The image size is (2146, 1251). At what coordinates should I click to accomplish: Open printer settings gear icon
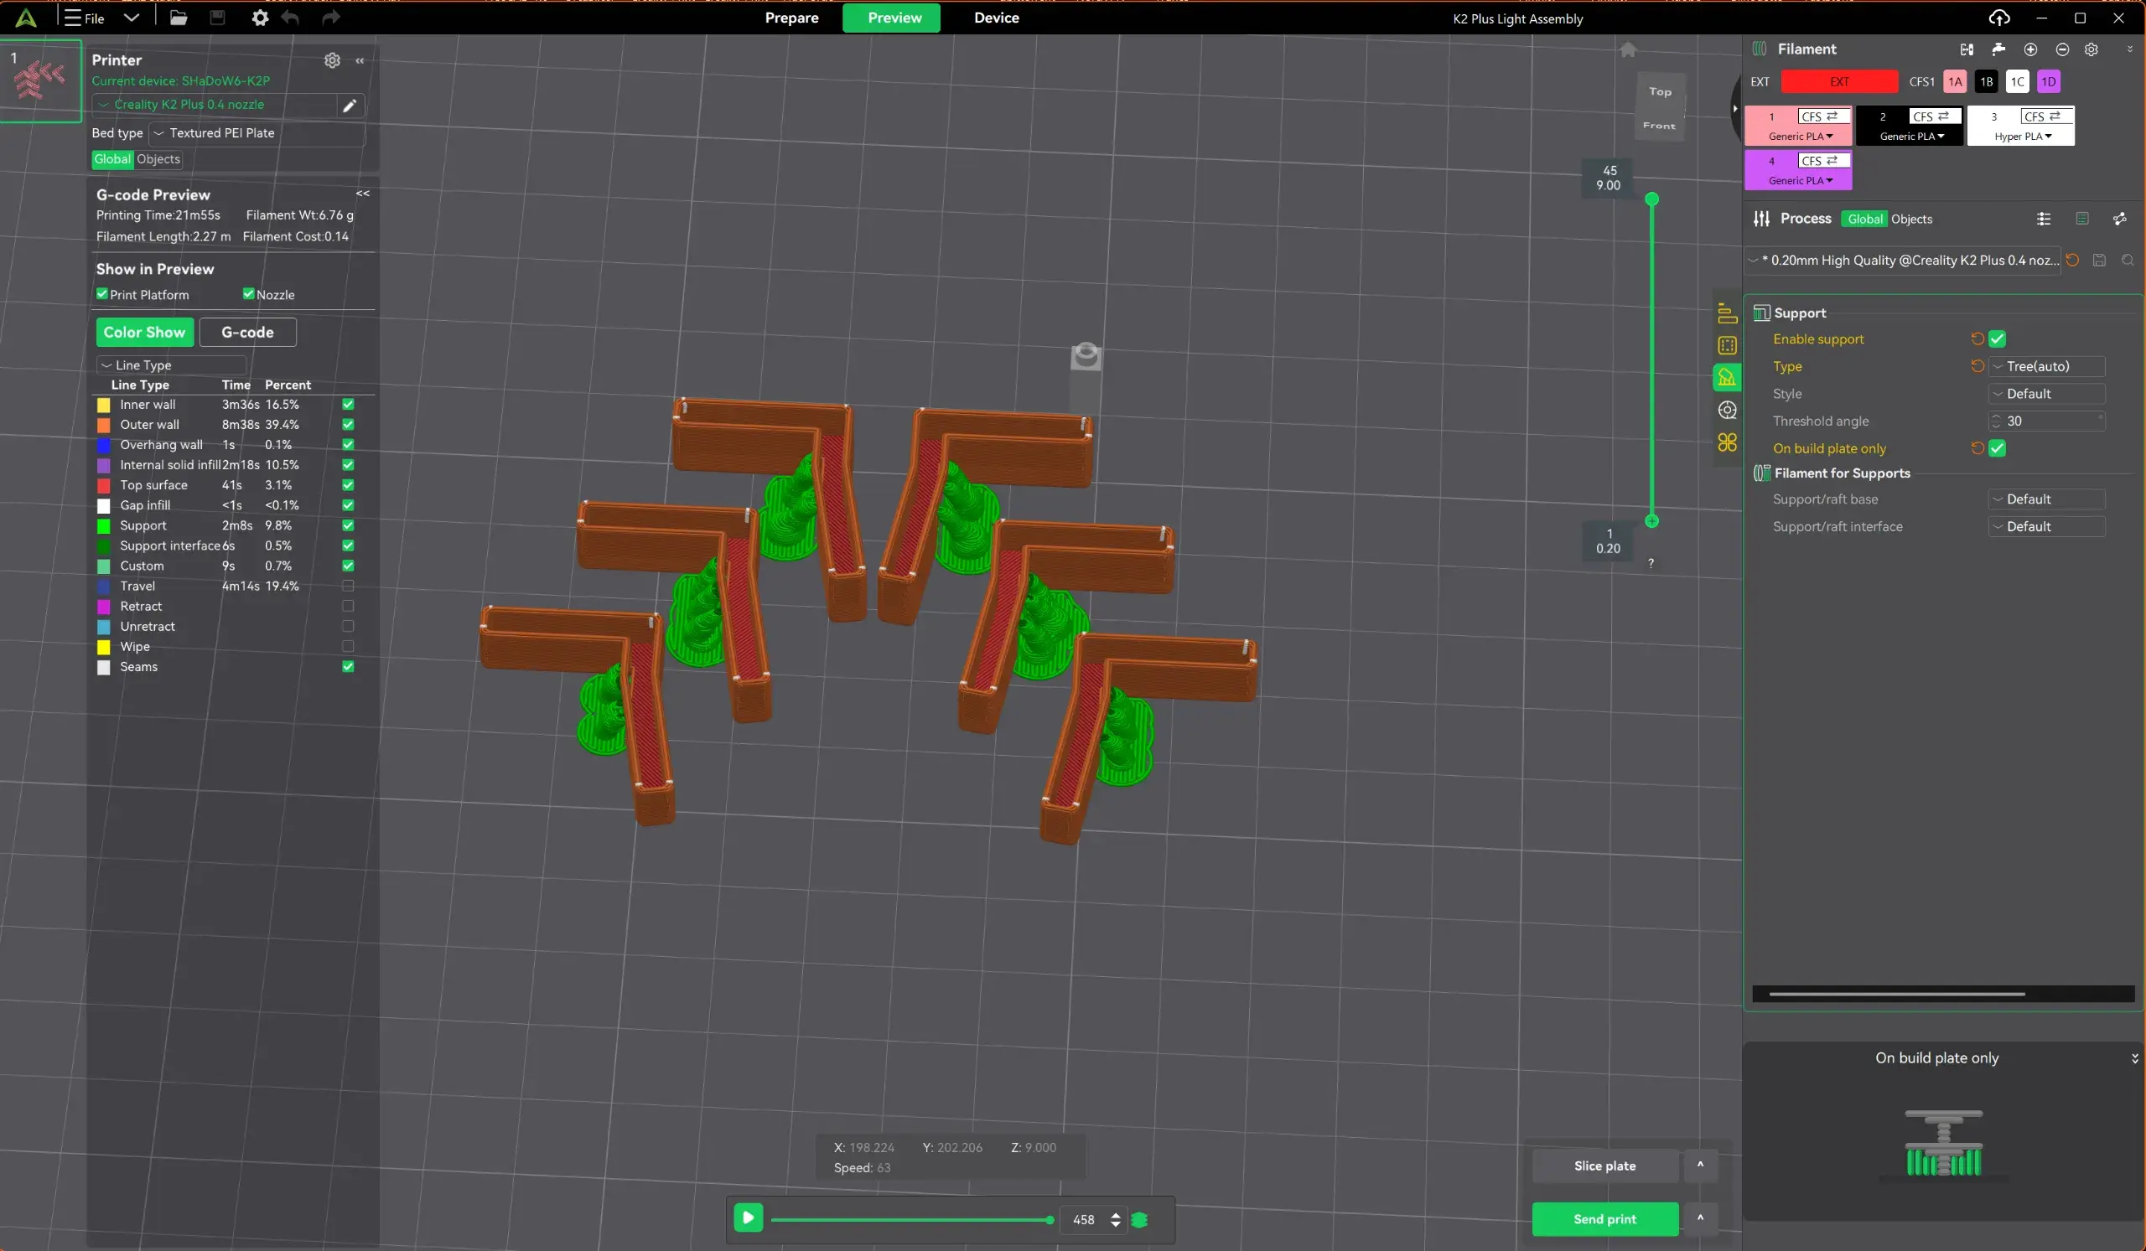click(332, 60)
